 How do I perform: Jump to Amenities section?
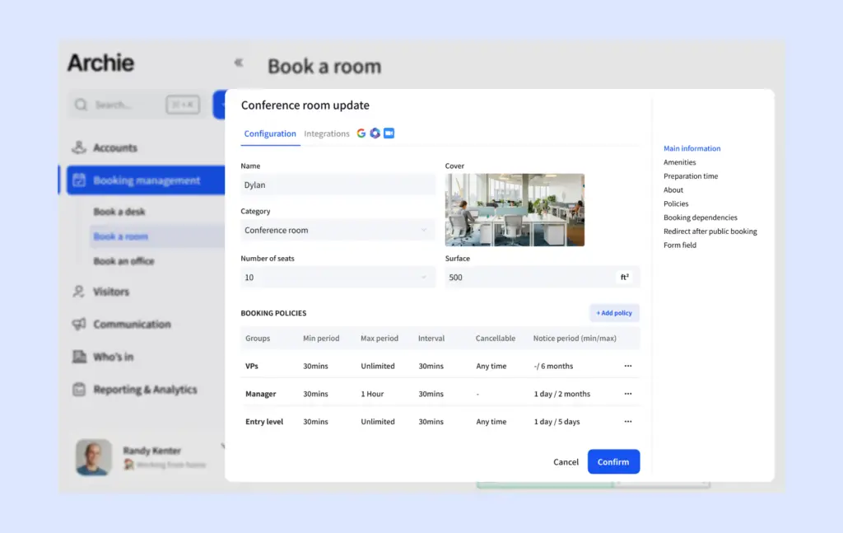[679, 162]
